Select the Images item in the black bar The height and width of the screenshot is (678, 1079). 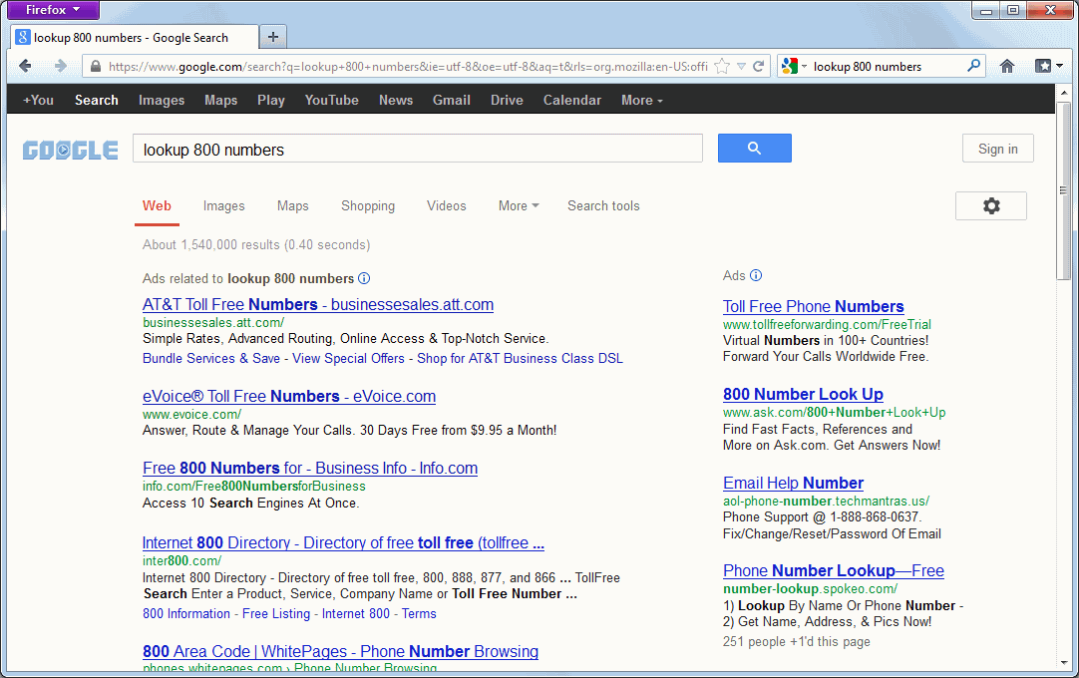(x=161, y=100)
